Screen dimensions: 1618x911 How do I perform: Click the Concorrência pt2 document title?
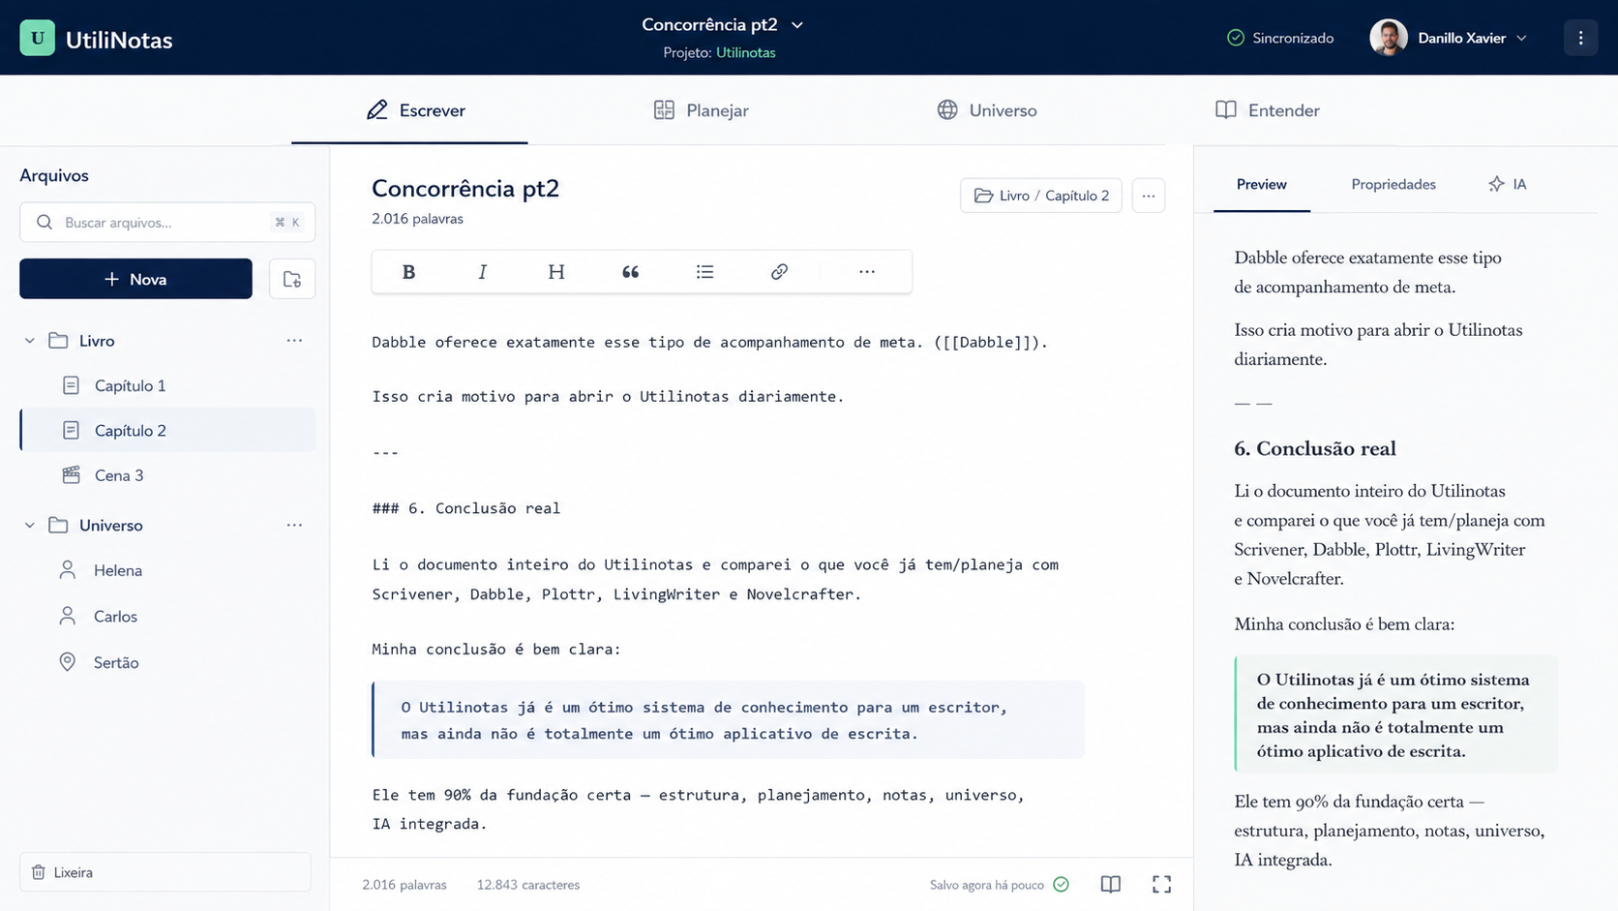[465, 188]
